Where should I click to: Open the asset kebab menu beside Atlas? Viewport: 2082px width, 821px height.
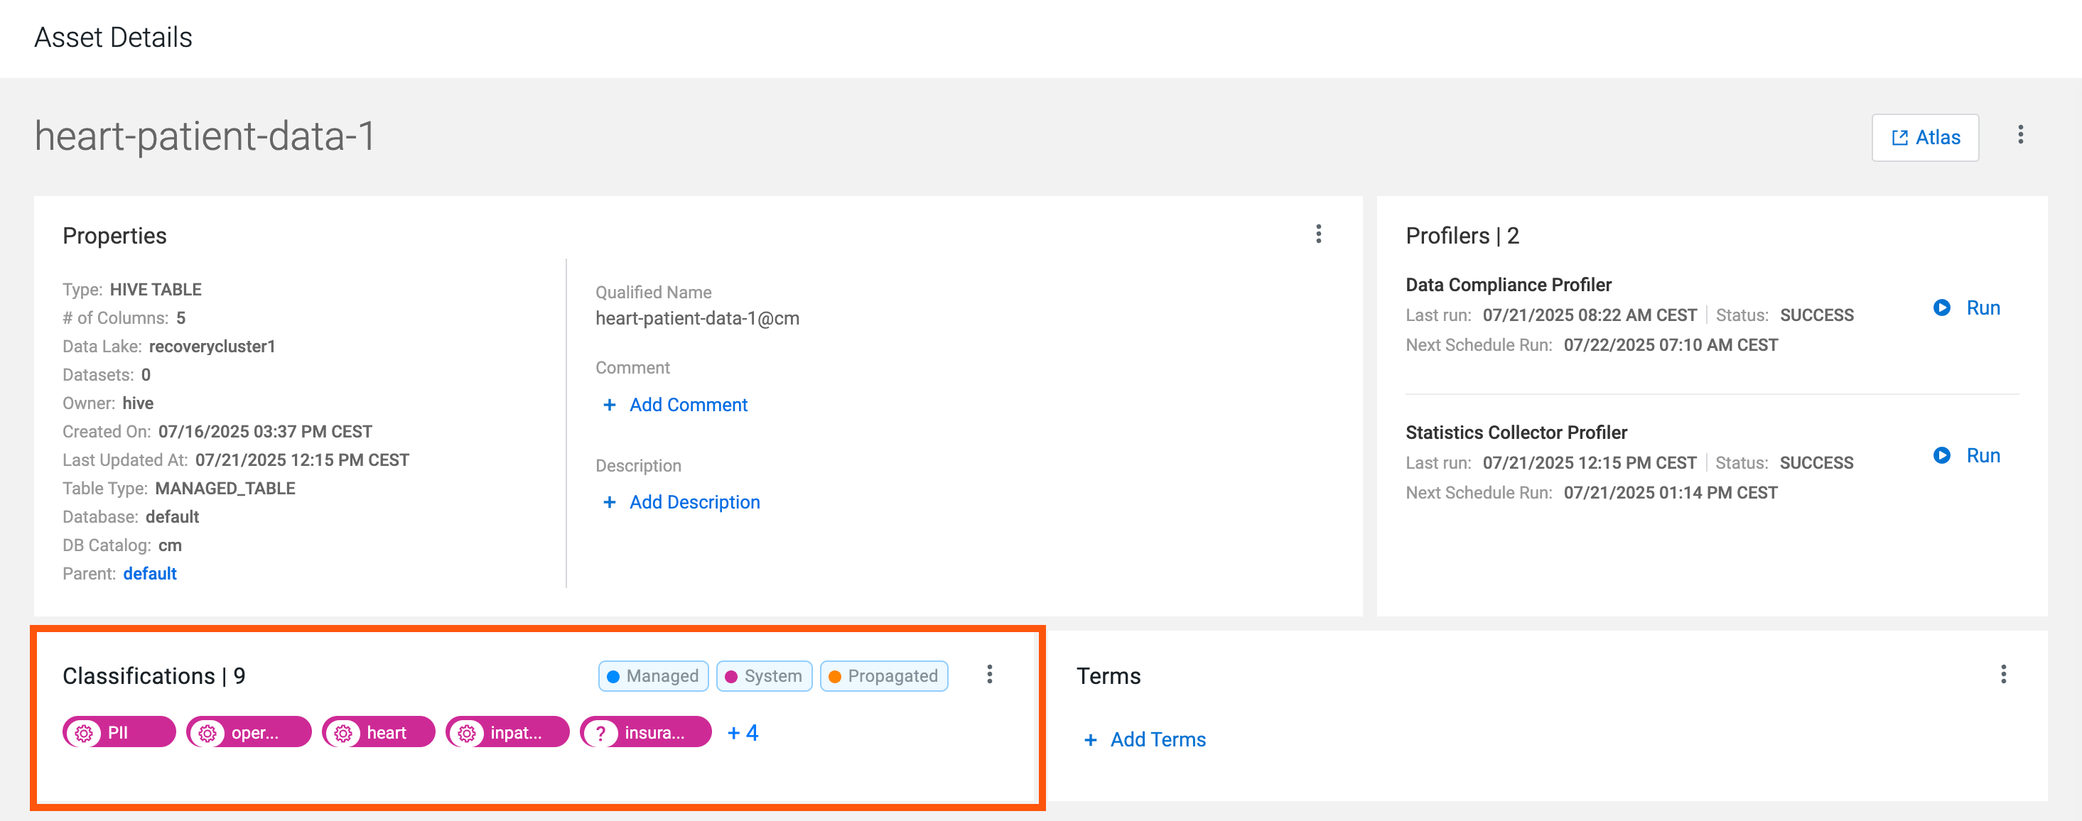(x=2019, y=135)
